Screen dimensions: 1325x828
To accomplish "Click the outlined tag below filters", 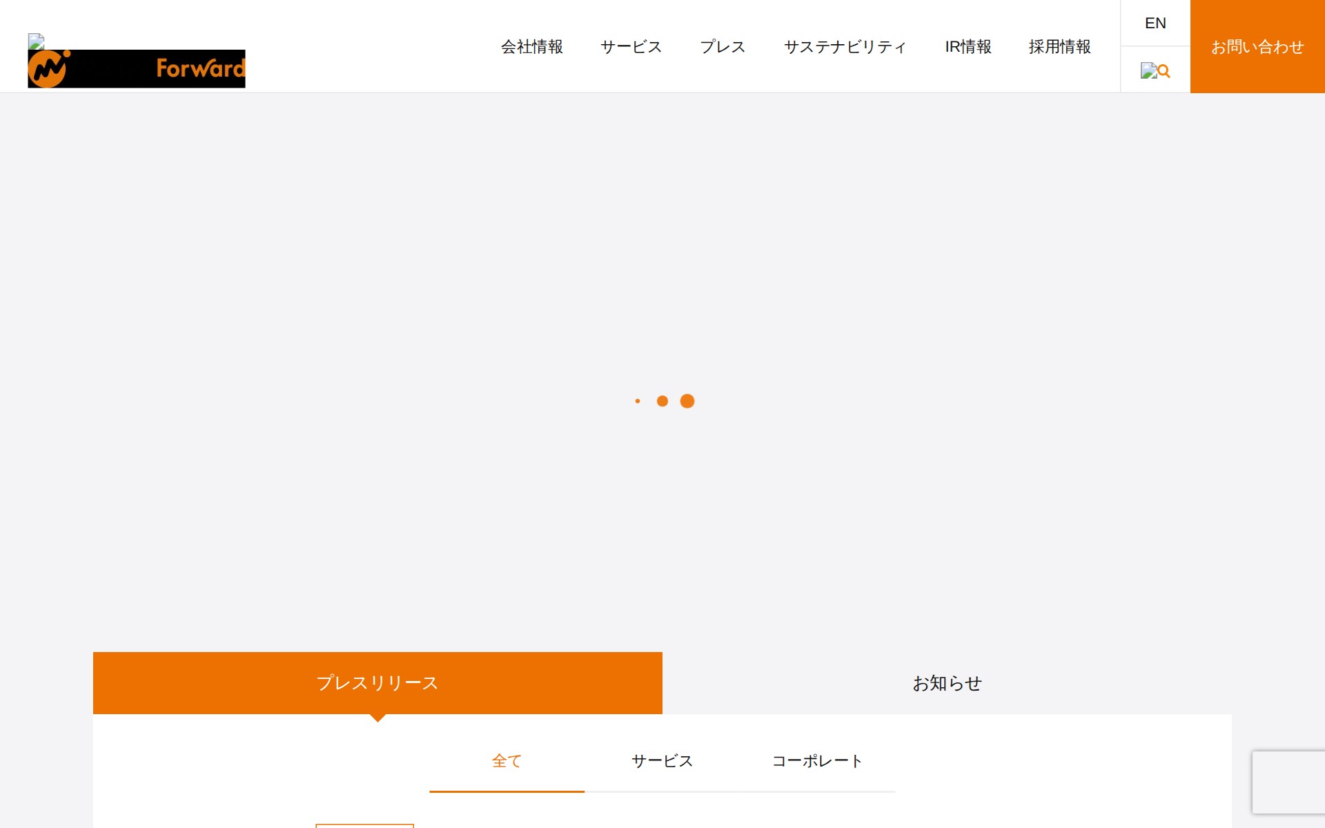I will (x=364, y=825).
